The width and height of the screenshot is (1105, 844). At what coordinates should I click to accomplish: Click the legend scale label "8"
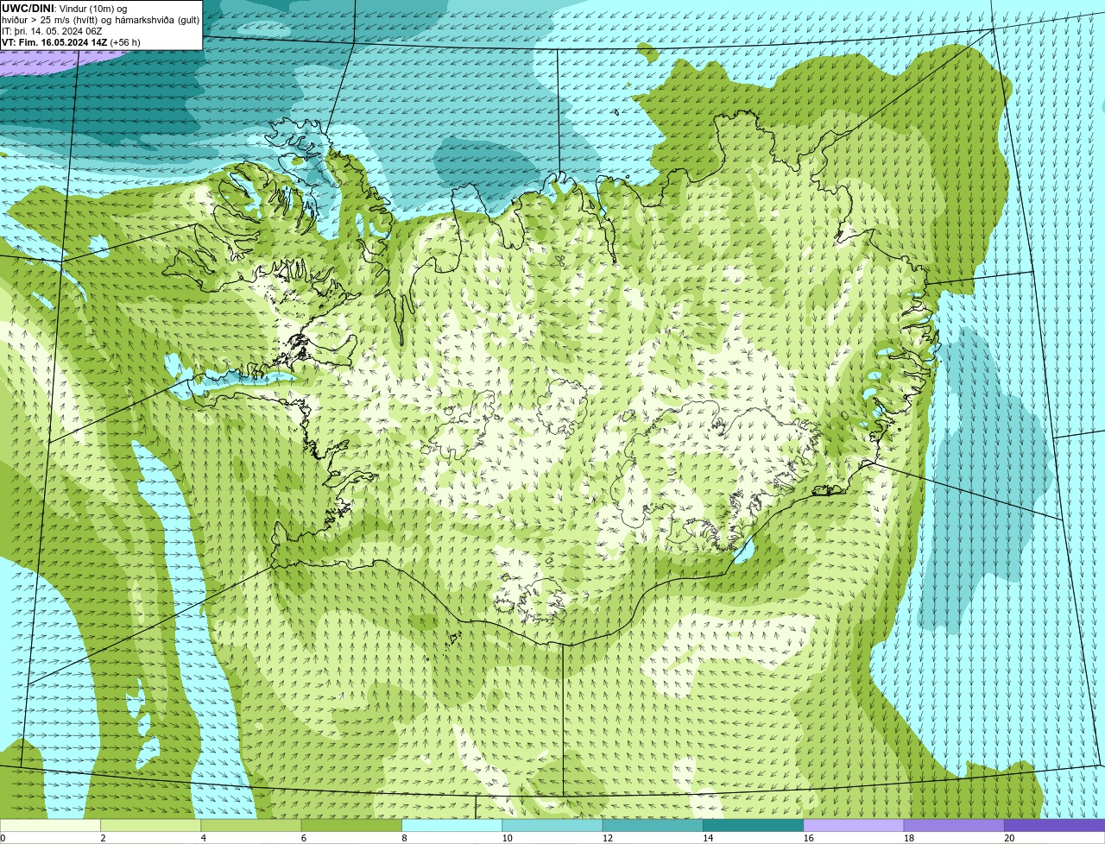click(x=404, y=838)
